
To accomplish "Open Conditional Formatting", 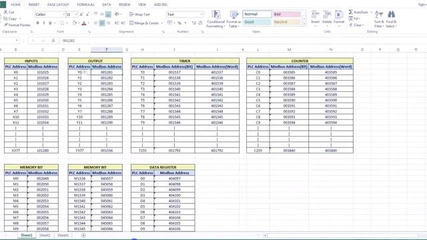I will point(216,19).
